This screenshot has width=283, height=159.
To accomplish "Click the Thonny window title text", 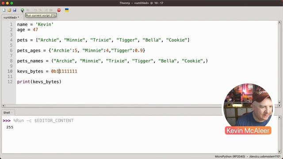I will [x=141, y=3].
